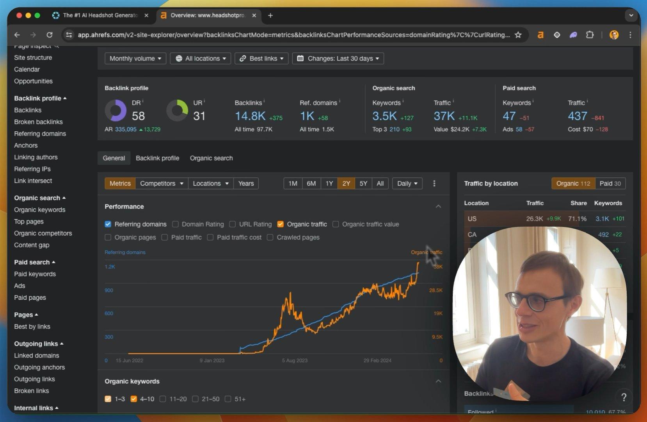This screenshot has height=422, width=647.
Task: Bookmark page with the star icon
Action: click(518, 35)
